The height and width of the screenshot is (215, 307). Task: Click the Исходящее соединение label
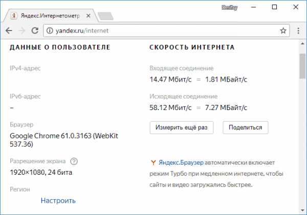coord(183,96)
